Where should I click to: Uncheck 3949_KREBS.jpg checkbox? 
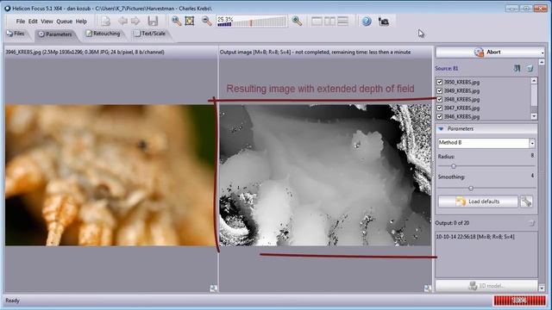click(439, 90)
